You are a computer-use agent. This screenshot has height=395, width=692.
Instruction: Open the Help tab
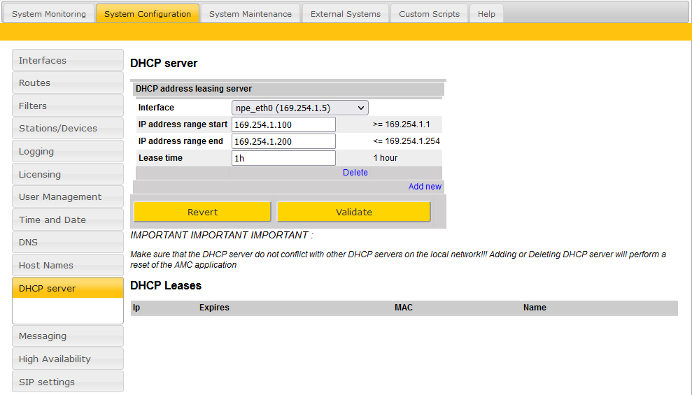[x=486, y=14]
